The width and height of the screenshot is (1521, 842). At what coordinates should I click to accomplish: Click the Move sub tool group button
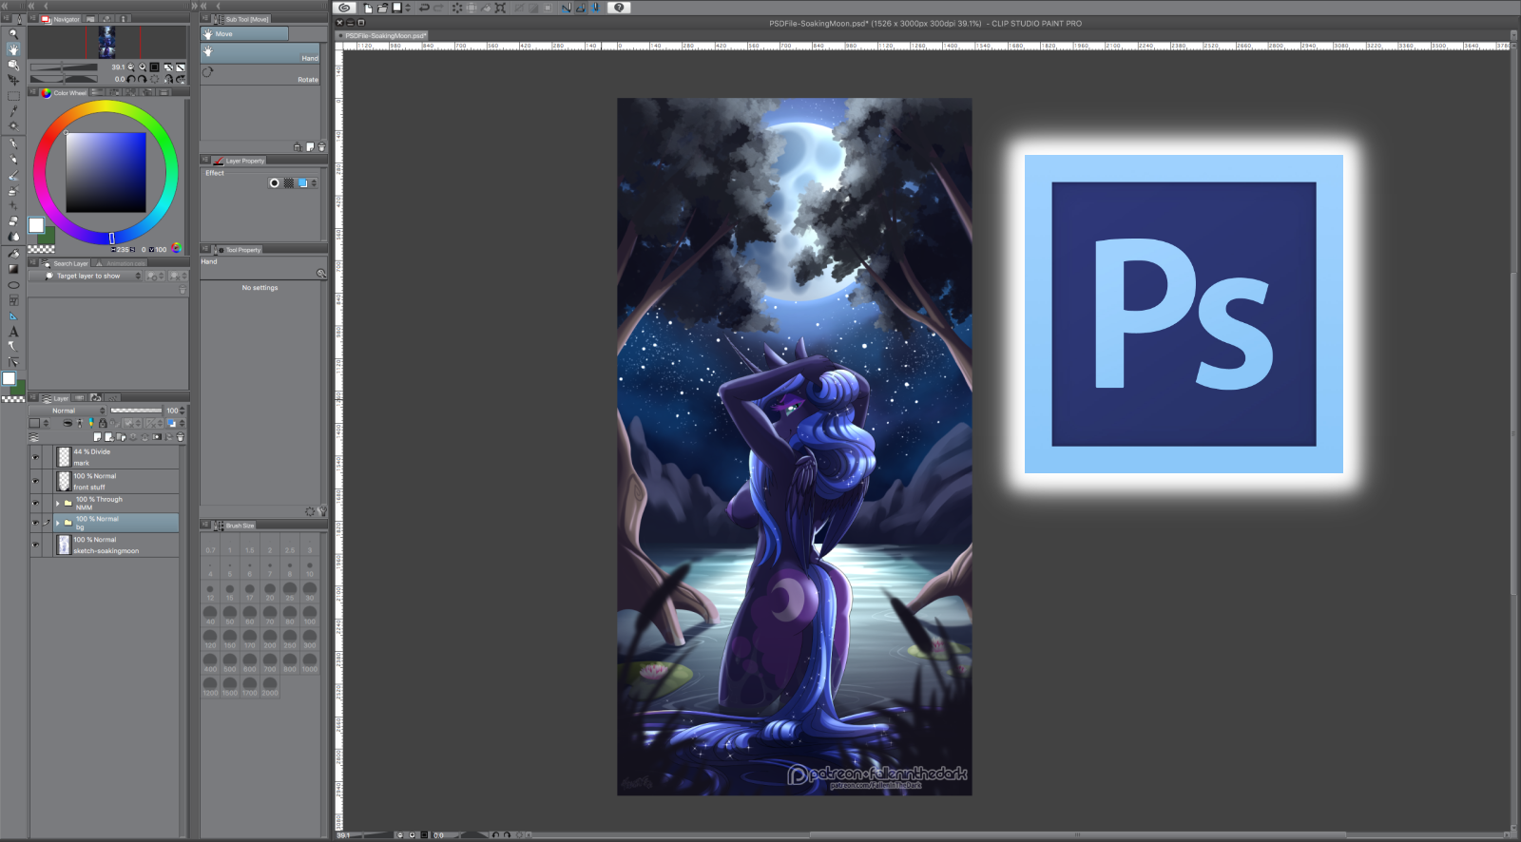pyautogui.click(x=244, y=34)
